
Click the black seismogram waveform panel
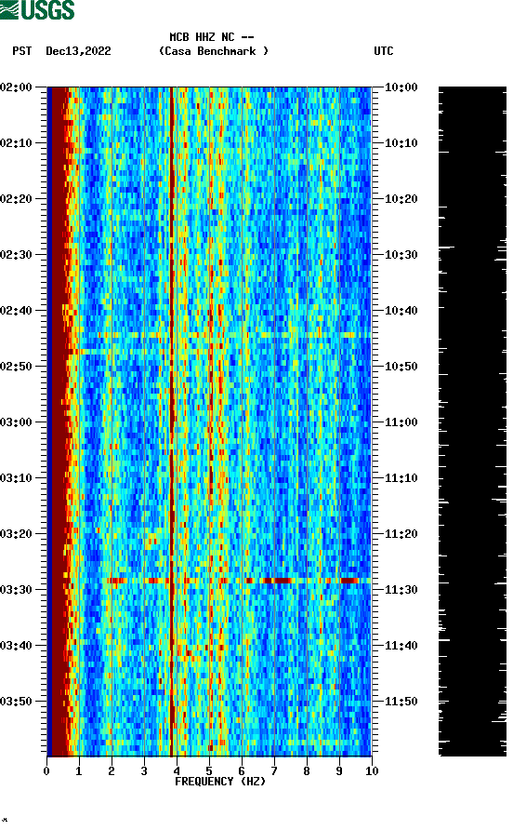472,422
